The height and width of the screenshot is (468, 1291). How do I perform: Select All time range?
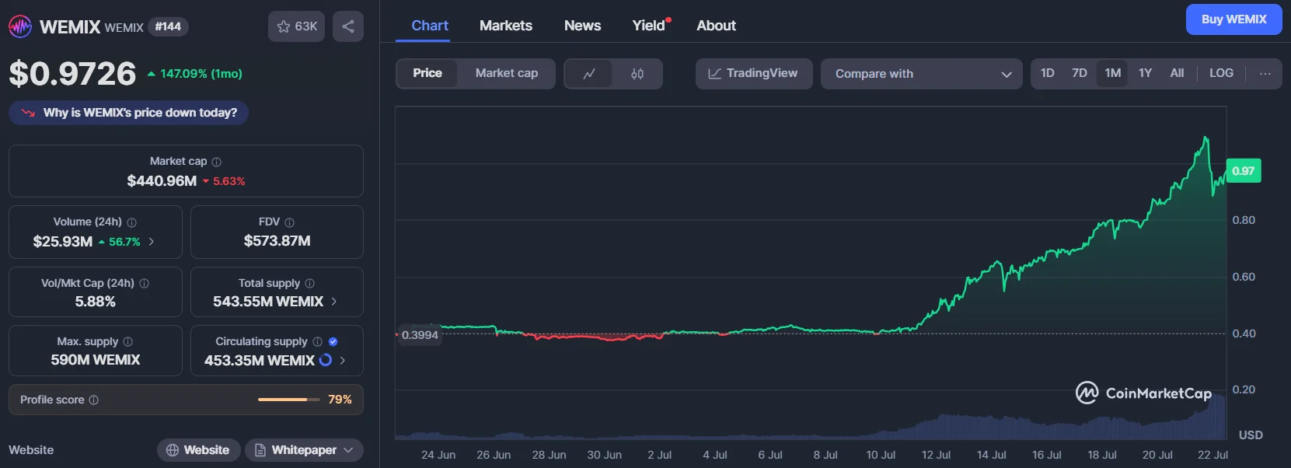pos(1177,73)
